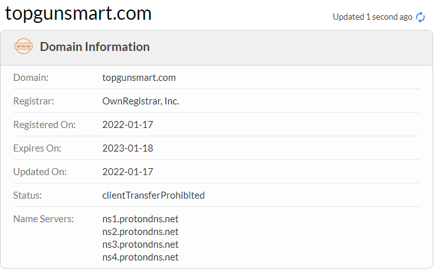Click the Expires On: label

[38, 148]
